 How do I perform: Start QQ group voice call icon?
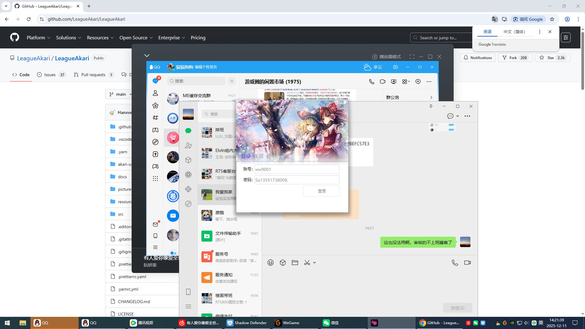371,82
